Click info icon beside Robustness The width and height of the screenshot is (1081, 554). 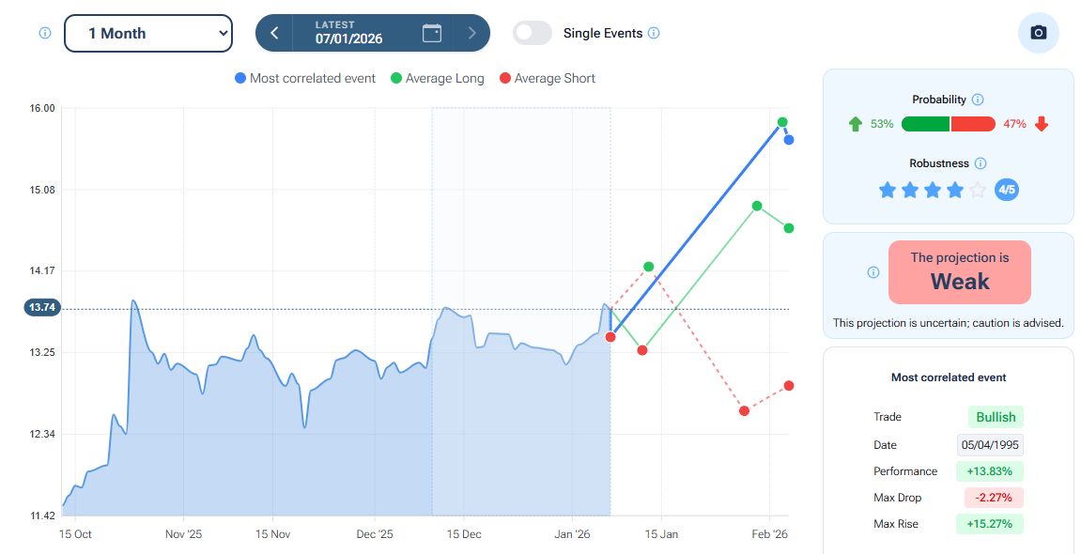click(x=981, y=163)
